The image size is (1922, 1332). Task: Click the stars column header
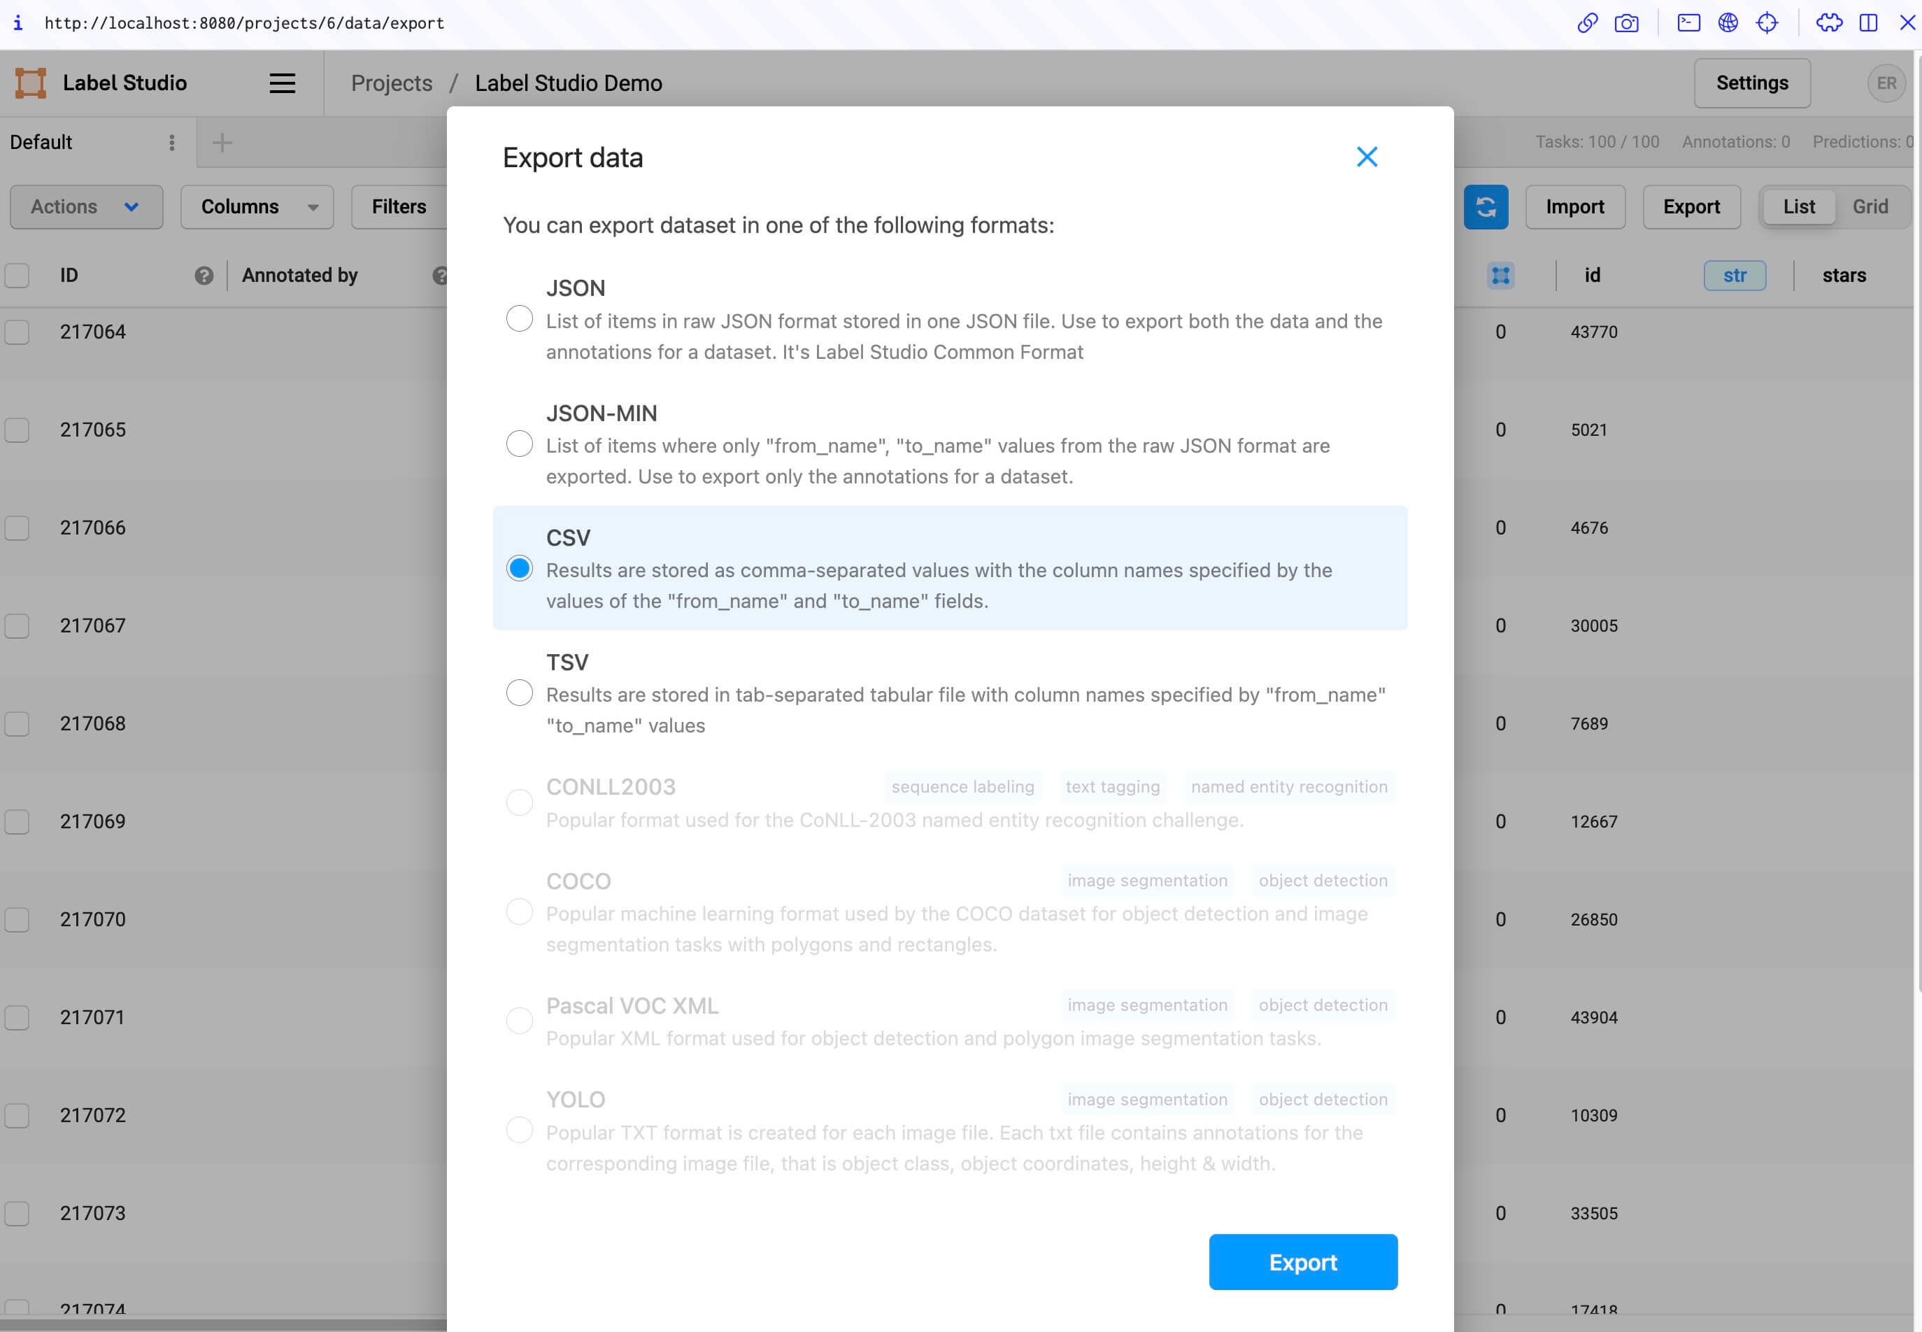tap(1844, 276)
